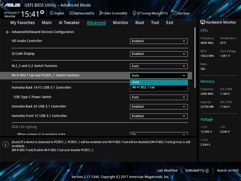Click the RGB LED lighting heading
Viewport: 241px width, 181px height.
[x=24, y=127]
